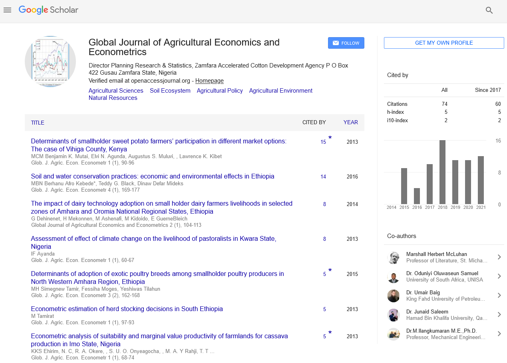Open the Soil and water conservation practices article

tap(153, 177)
